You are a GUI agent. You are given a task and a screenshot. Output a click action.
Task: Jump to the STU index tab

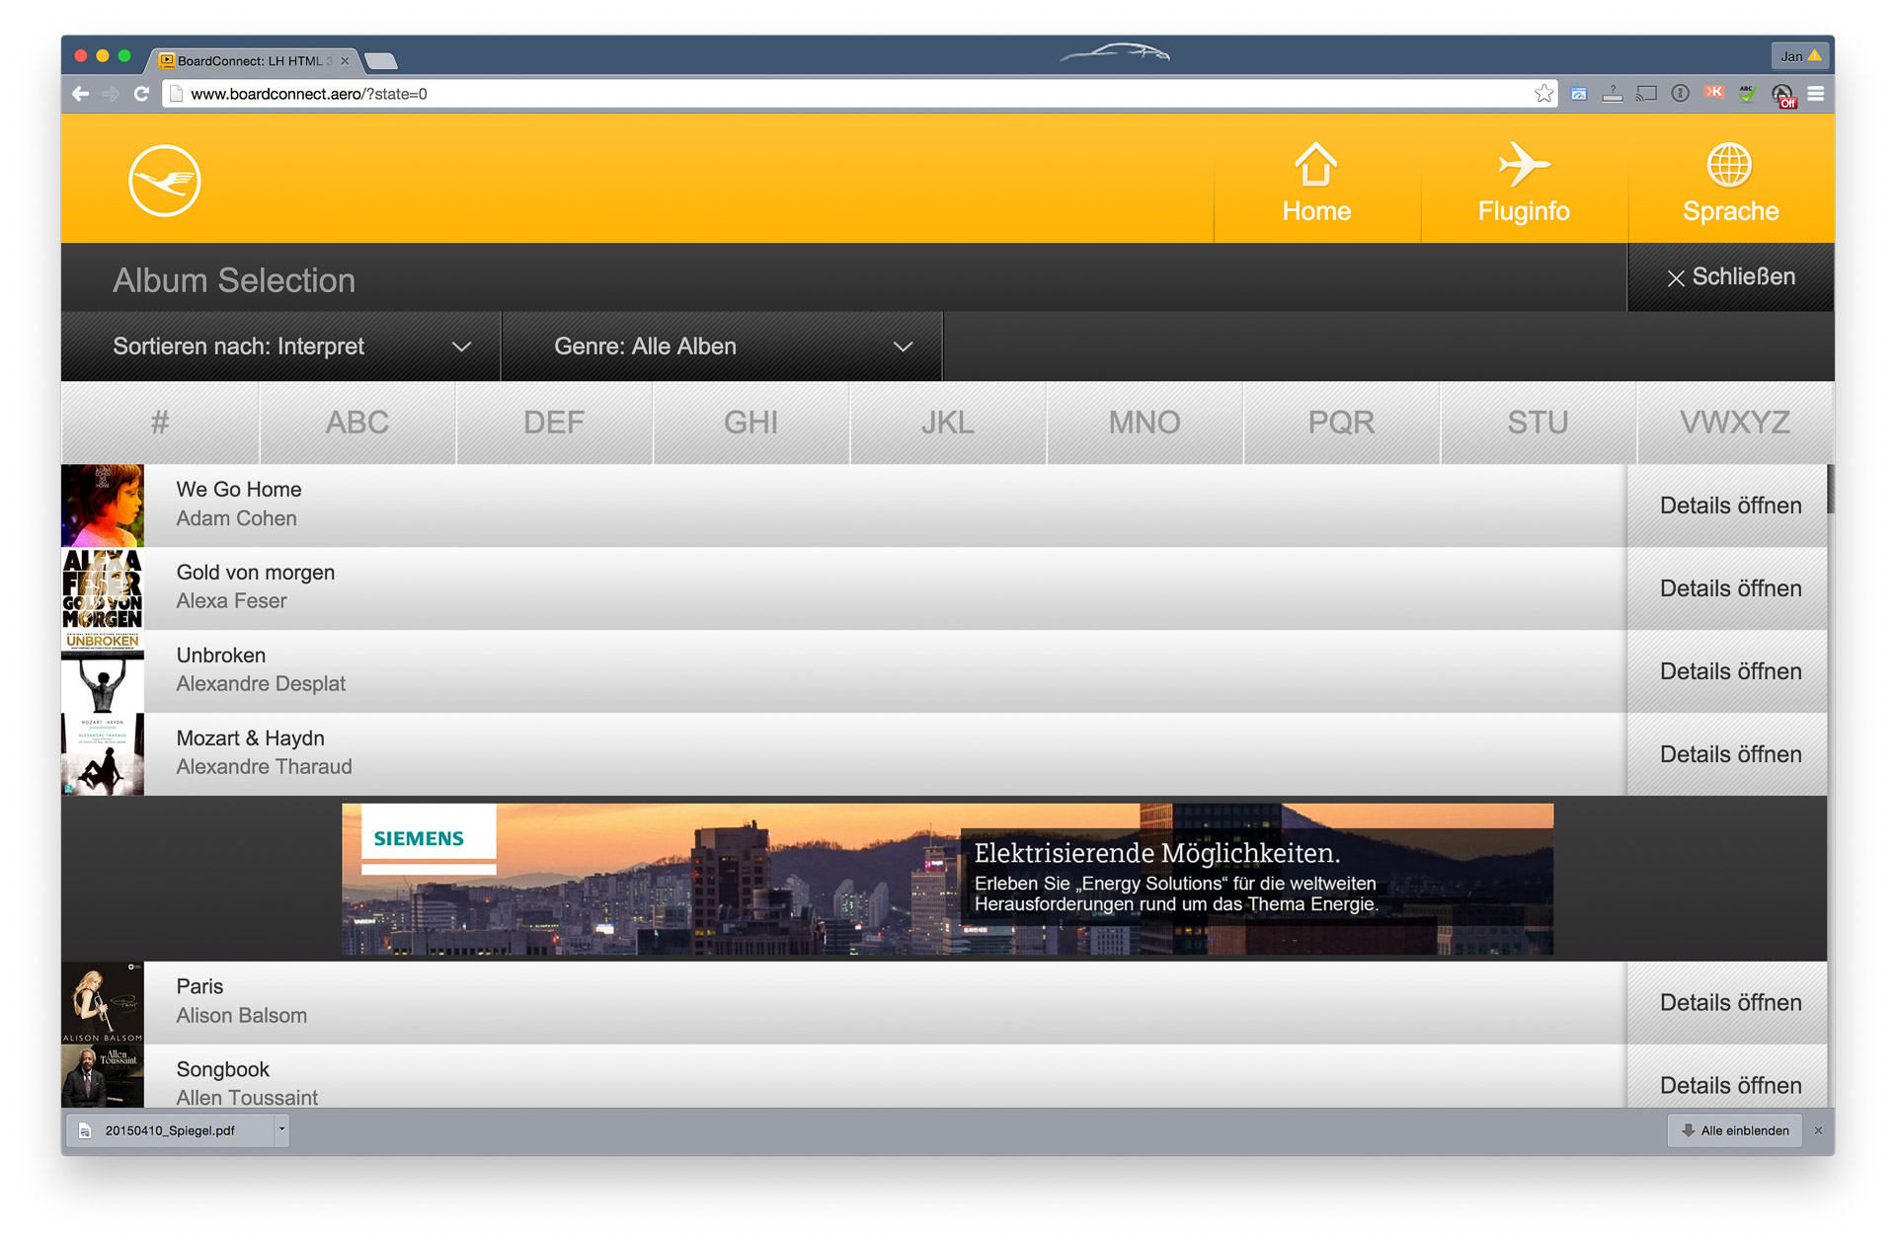click(x=1538, y=423)
